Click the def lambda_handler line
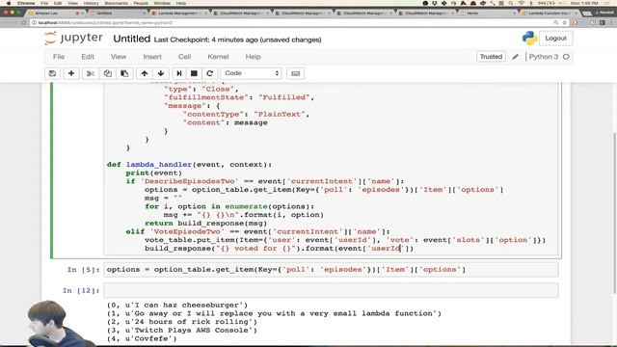 pos(189,165)
